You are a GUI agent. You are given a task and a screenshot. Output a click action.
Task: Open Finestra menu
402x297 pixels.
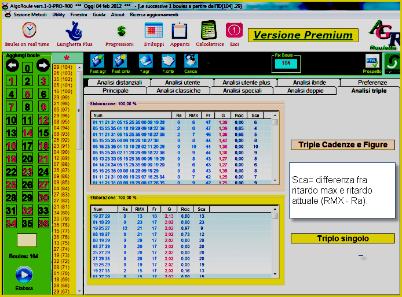(x=79, y=14)
